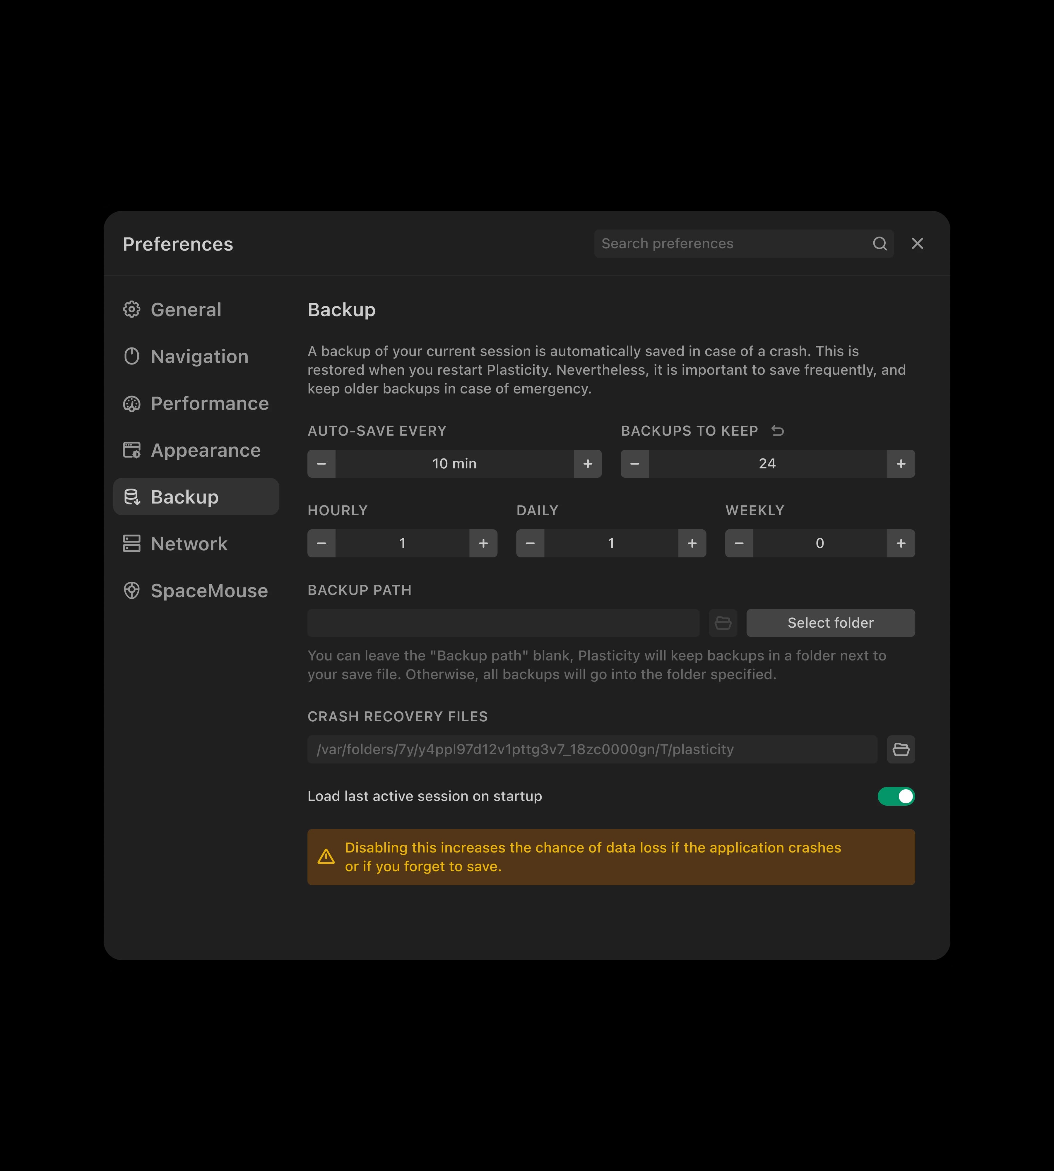Decrease Weekly backups value
The width and height of the screenshot is (1054, 1171).
click(x=739, y=543)
